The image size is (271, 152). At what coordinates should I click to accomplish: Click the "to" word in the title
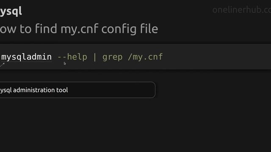pos(25,29)
